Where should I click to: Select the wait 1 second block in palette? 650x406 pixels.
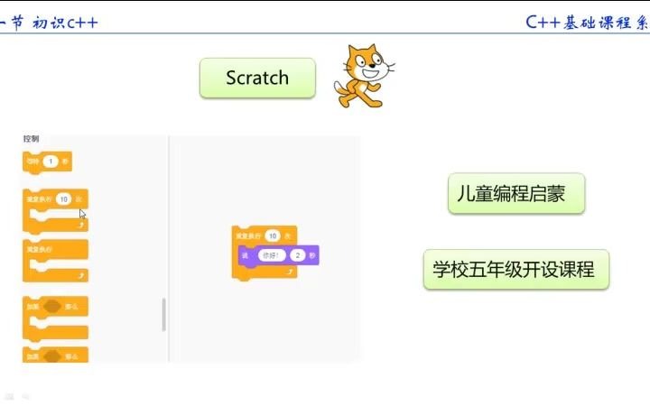(x=47, y=161)
